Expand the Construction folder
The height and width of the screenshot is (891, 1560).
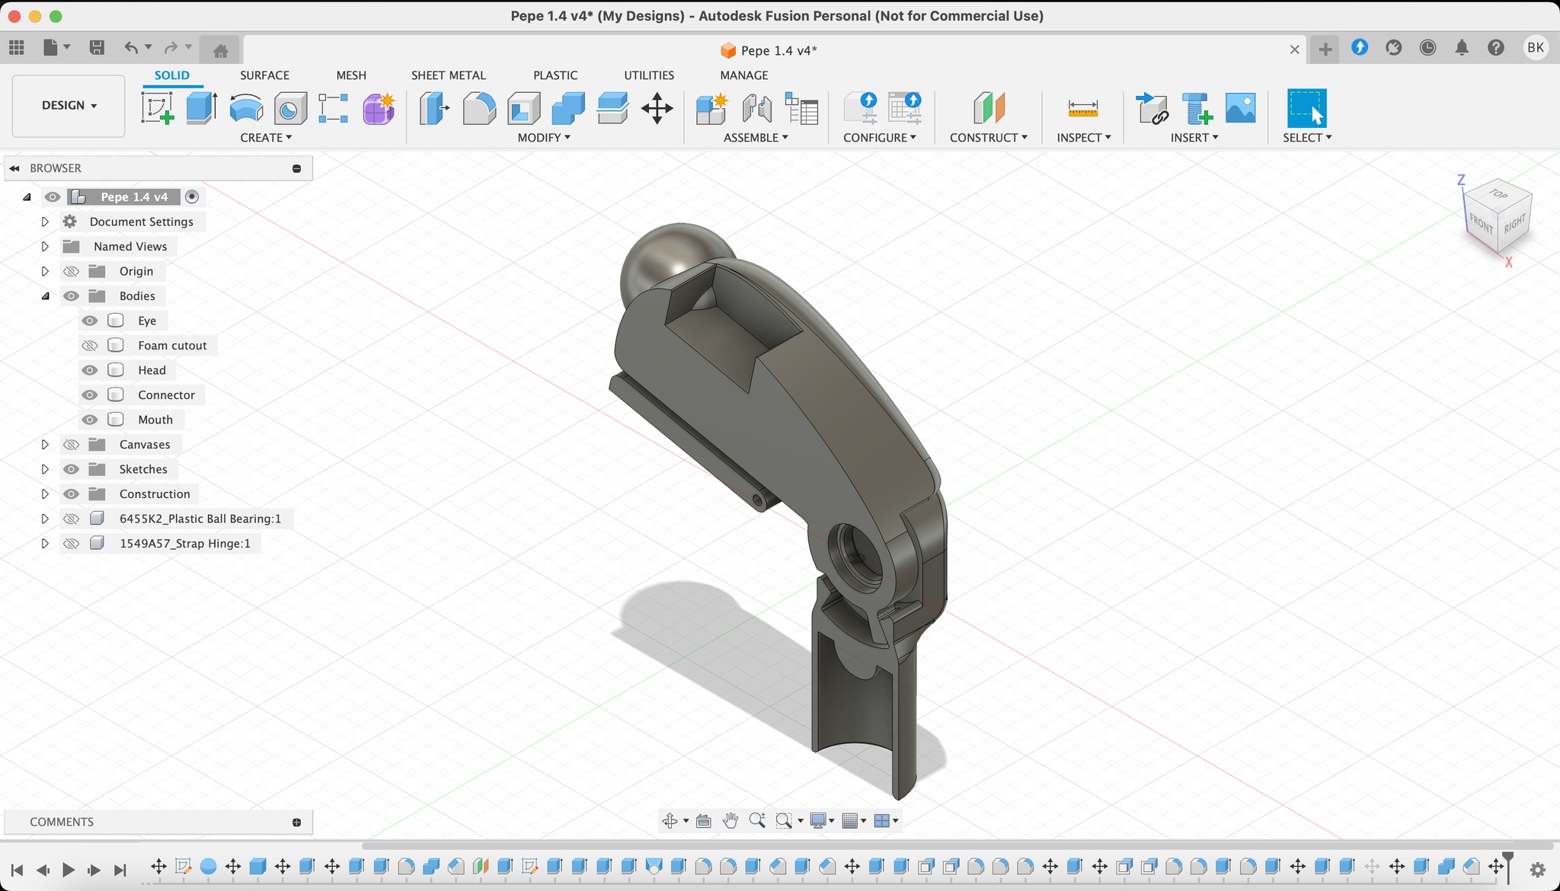point(44,494)
